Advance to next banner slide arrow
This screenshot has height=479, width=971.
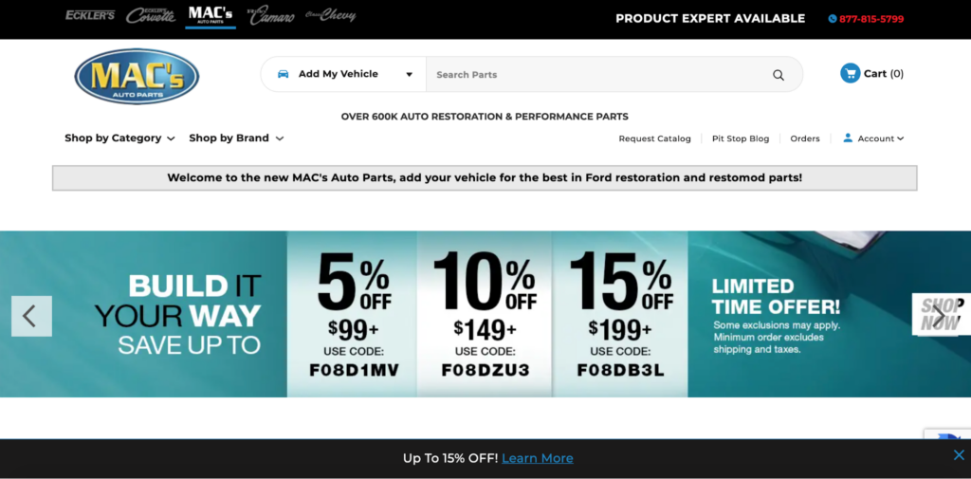coord(940,316)
